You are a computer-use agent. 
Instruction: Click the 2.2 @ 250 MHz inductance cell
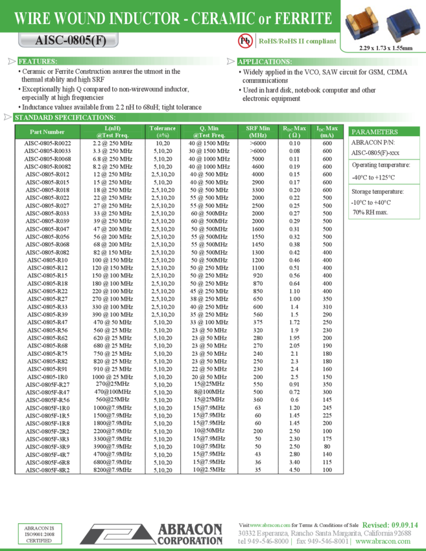coord(112,143)
